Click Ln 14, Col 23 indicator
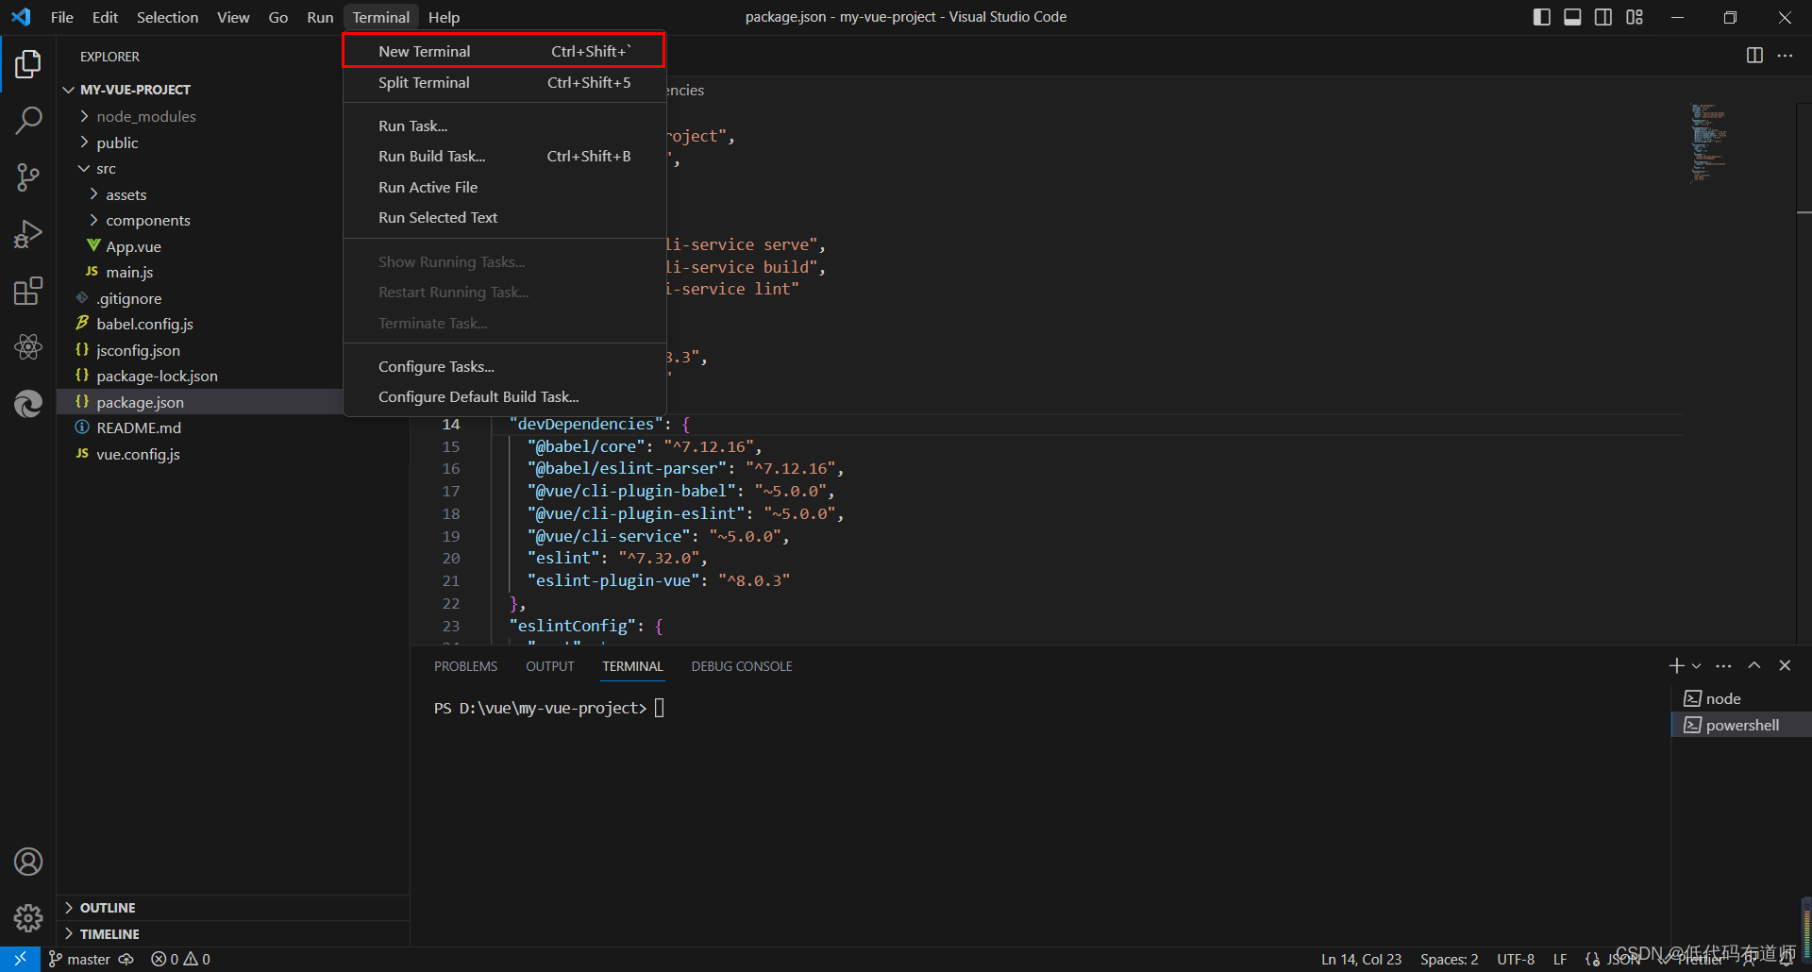Screen dimensions: 1812x972 pyautogui.click(x=1361, y=959)
